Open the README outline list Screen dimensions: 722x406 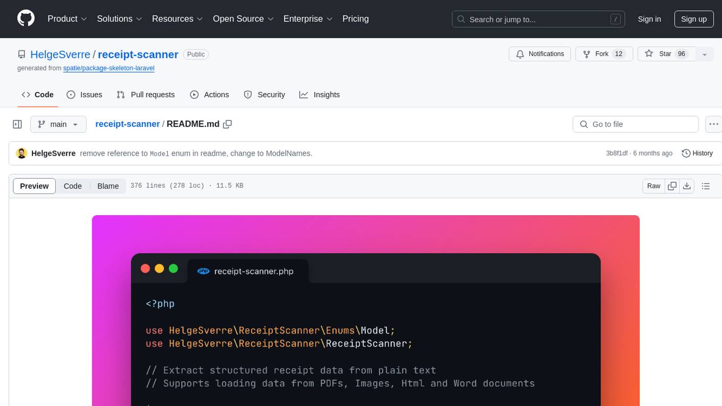706,186
